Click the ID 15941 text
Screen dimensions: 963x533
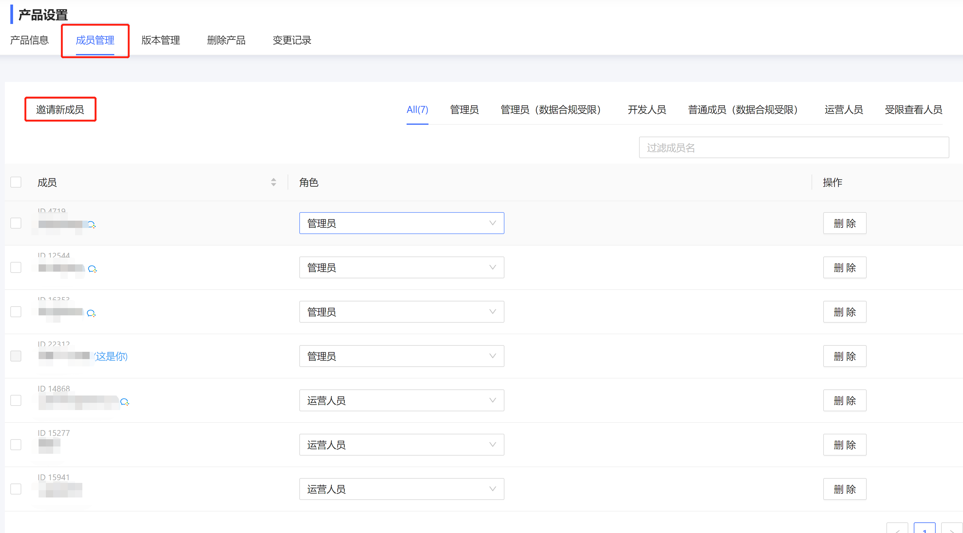click(x=53, y=477)
